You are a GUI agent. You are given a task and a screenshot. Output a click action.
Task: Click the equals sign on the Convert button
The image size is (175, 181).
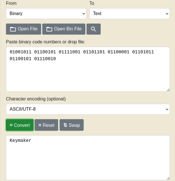pyautogui.click(x=11, y=125)
